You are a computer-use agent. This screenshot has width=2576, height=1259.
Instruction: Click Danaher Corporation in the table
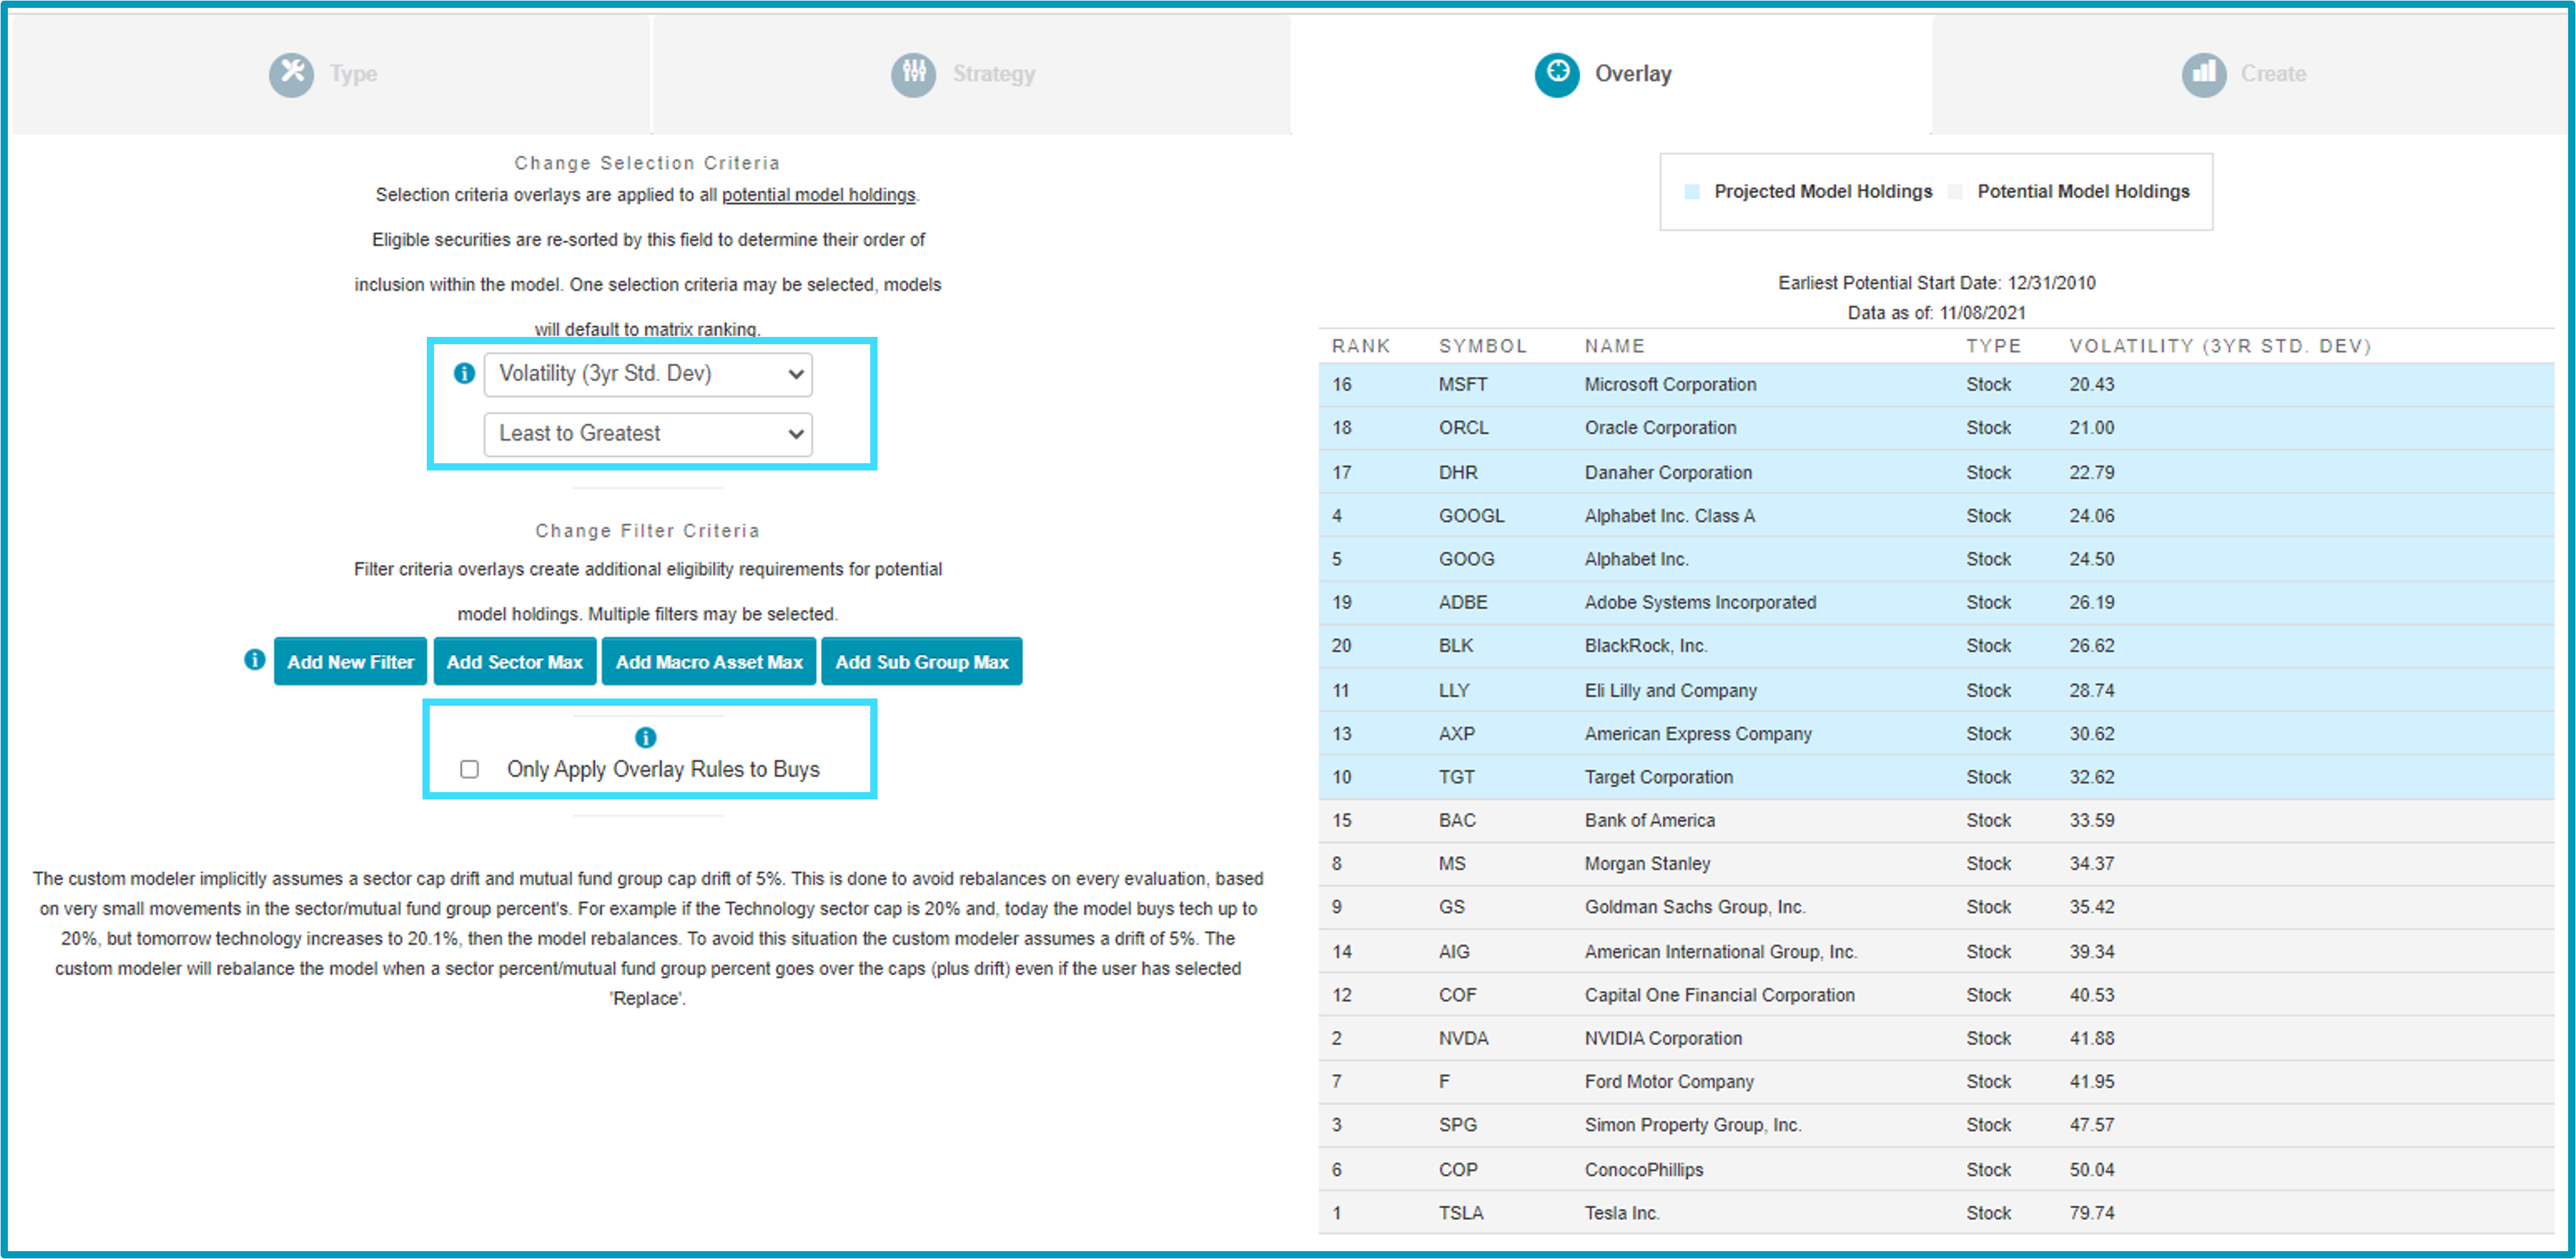(1667, 472)
